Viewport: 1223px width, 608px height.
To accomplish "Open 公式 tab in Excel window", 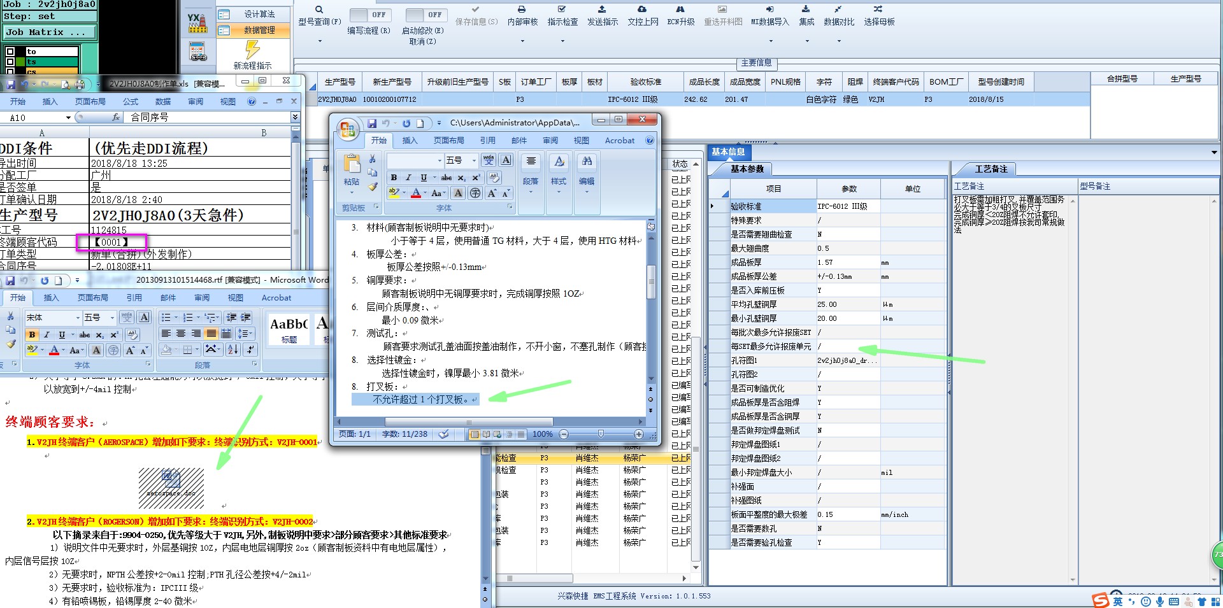I will [131, 102].
